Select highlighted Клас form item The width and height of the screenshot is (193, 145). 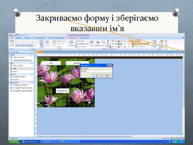pos(21,68)
